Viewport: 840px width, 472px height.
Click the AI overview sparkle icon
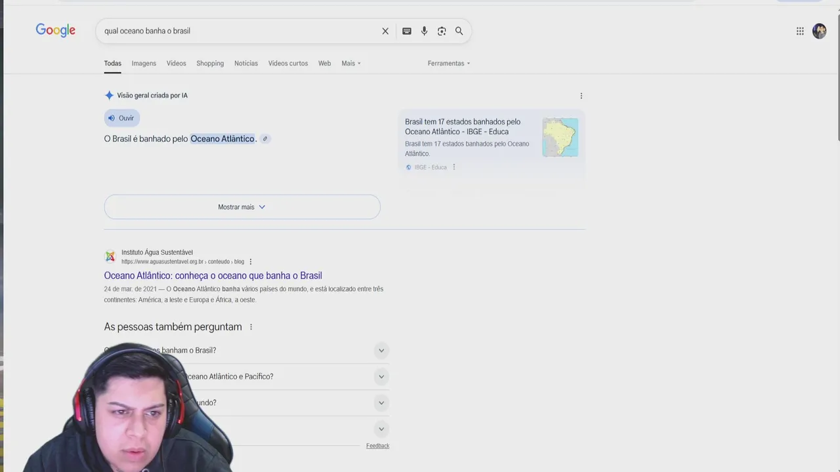(109, 95)
